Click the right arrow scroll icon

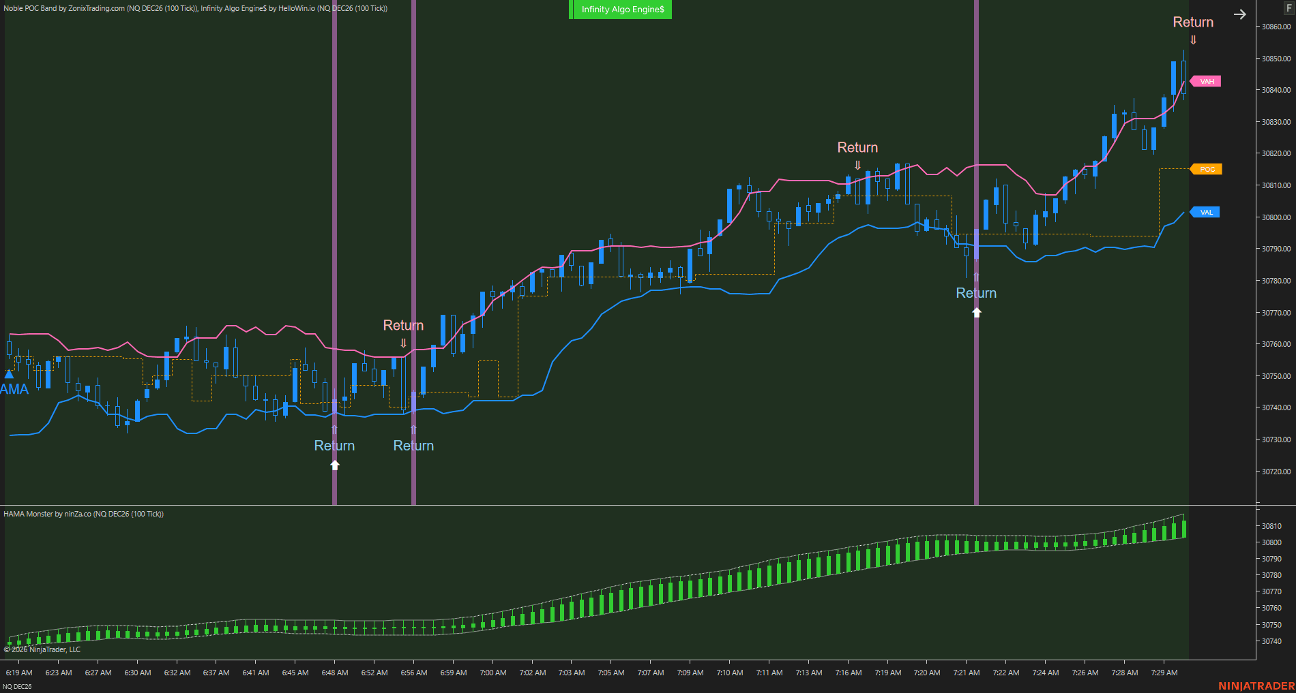[x=1239, y=14]
